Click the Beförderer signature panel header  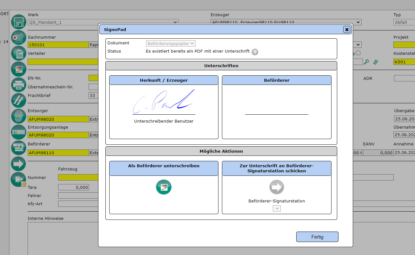pos(277,80)
